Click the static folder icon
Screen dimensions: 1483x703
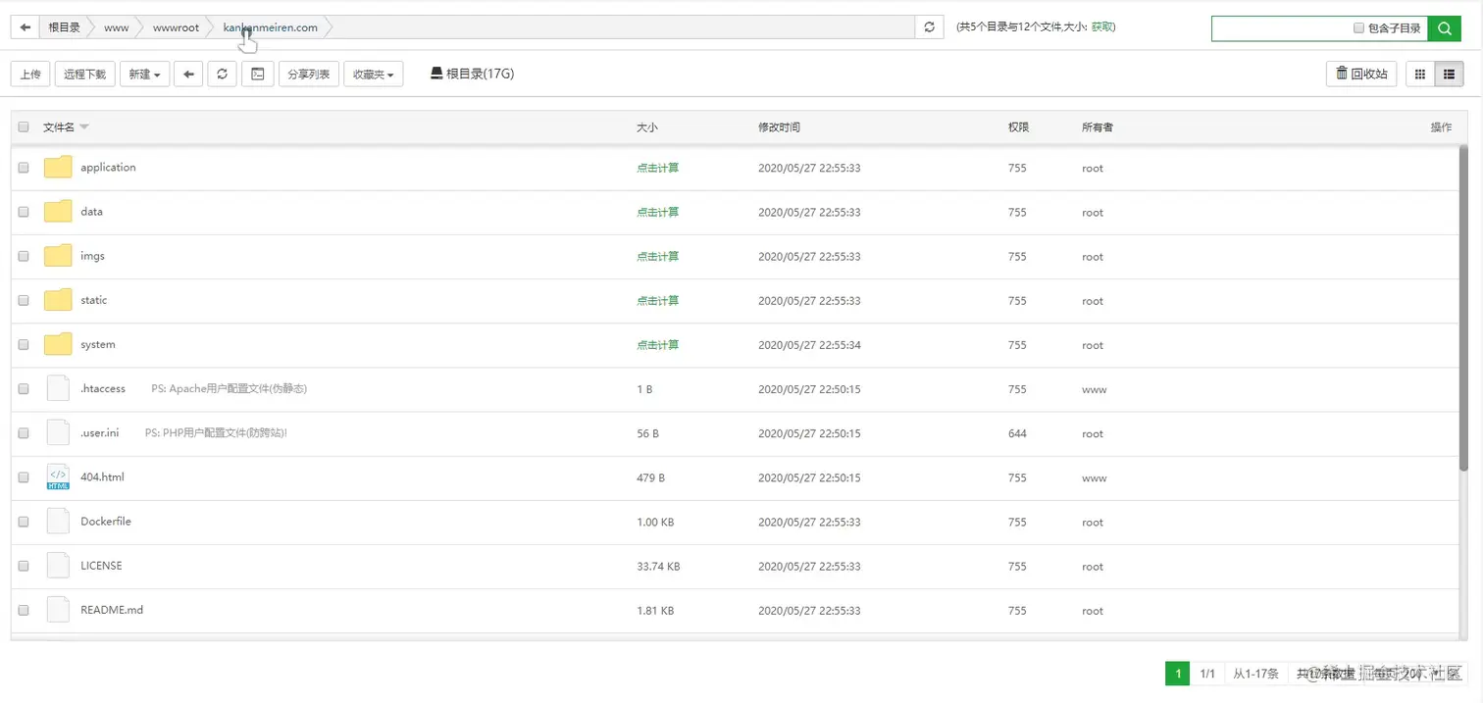click(58, 300)
